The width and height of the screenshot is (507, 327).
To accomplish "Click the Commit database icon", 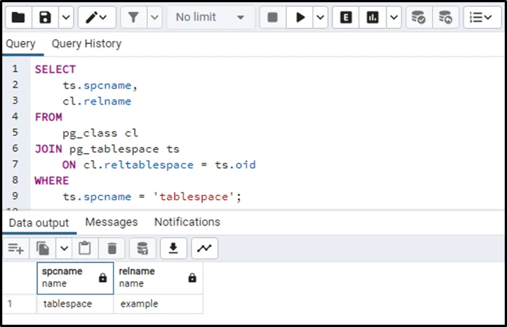I will (418, 18).
